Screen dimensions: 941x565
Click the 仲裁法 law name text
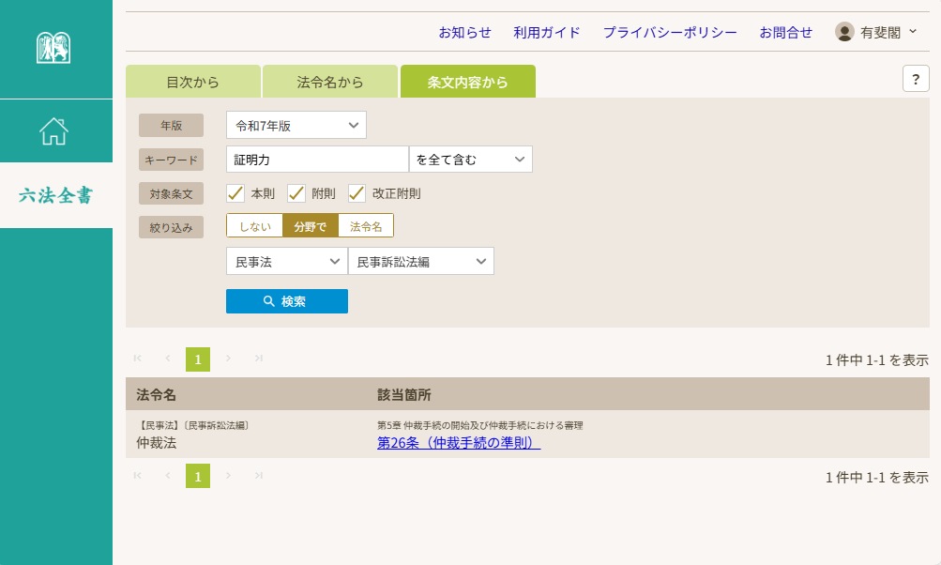point(156,443)
